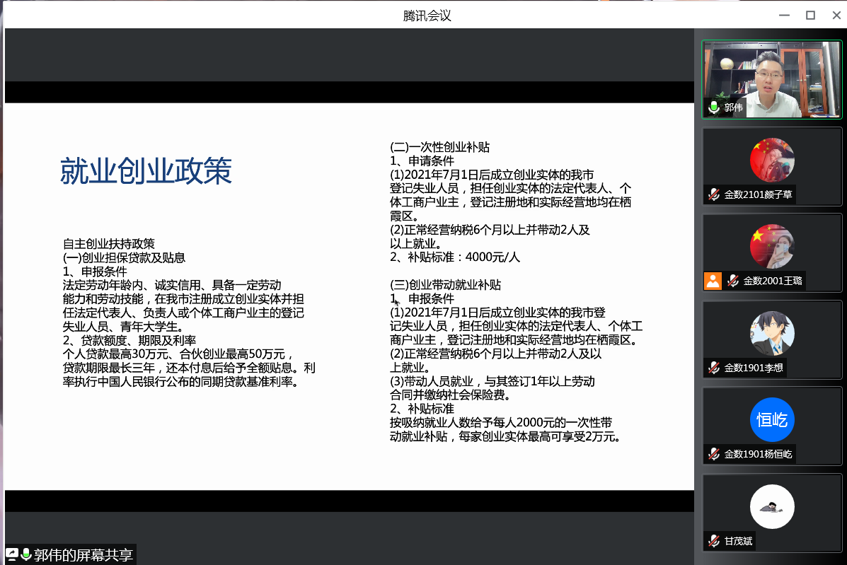Select the 甘茂斌 participant avatar
847x565 pixels.
coord(772,506)
